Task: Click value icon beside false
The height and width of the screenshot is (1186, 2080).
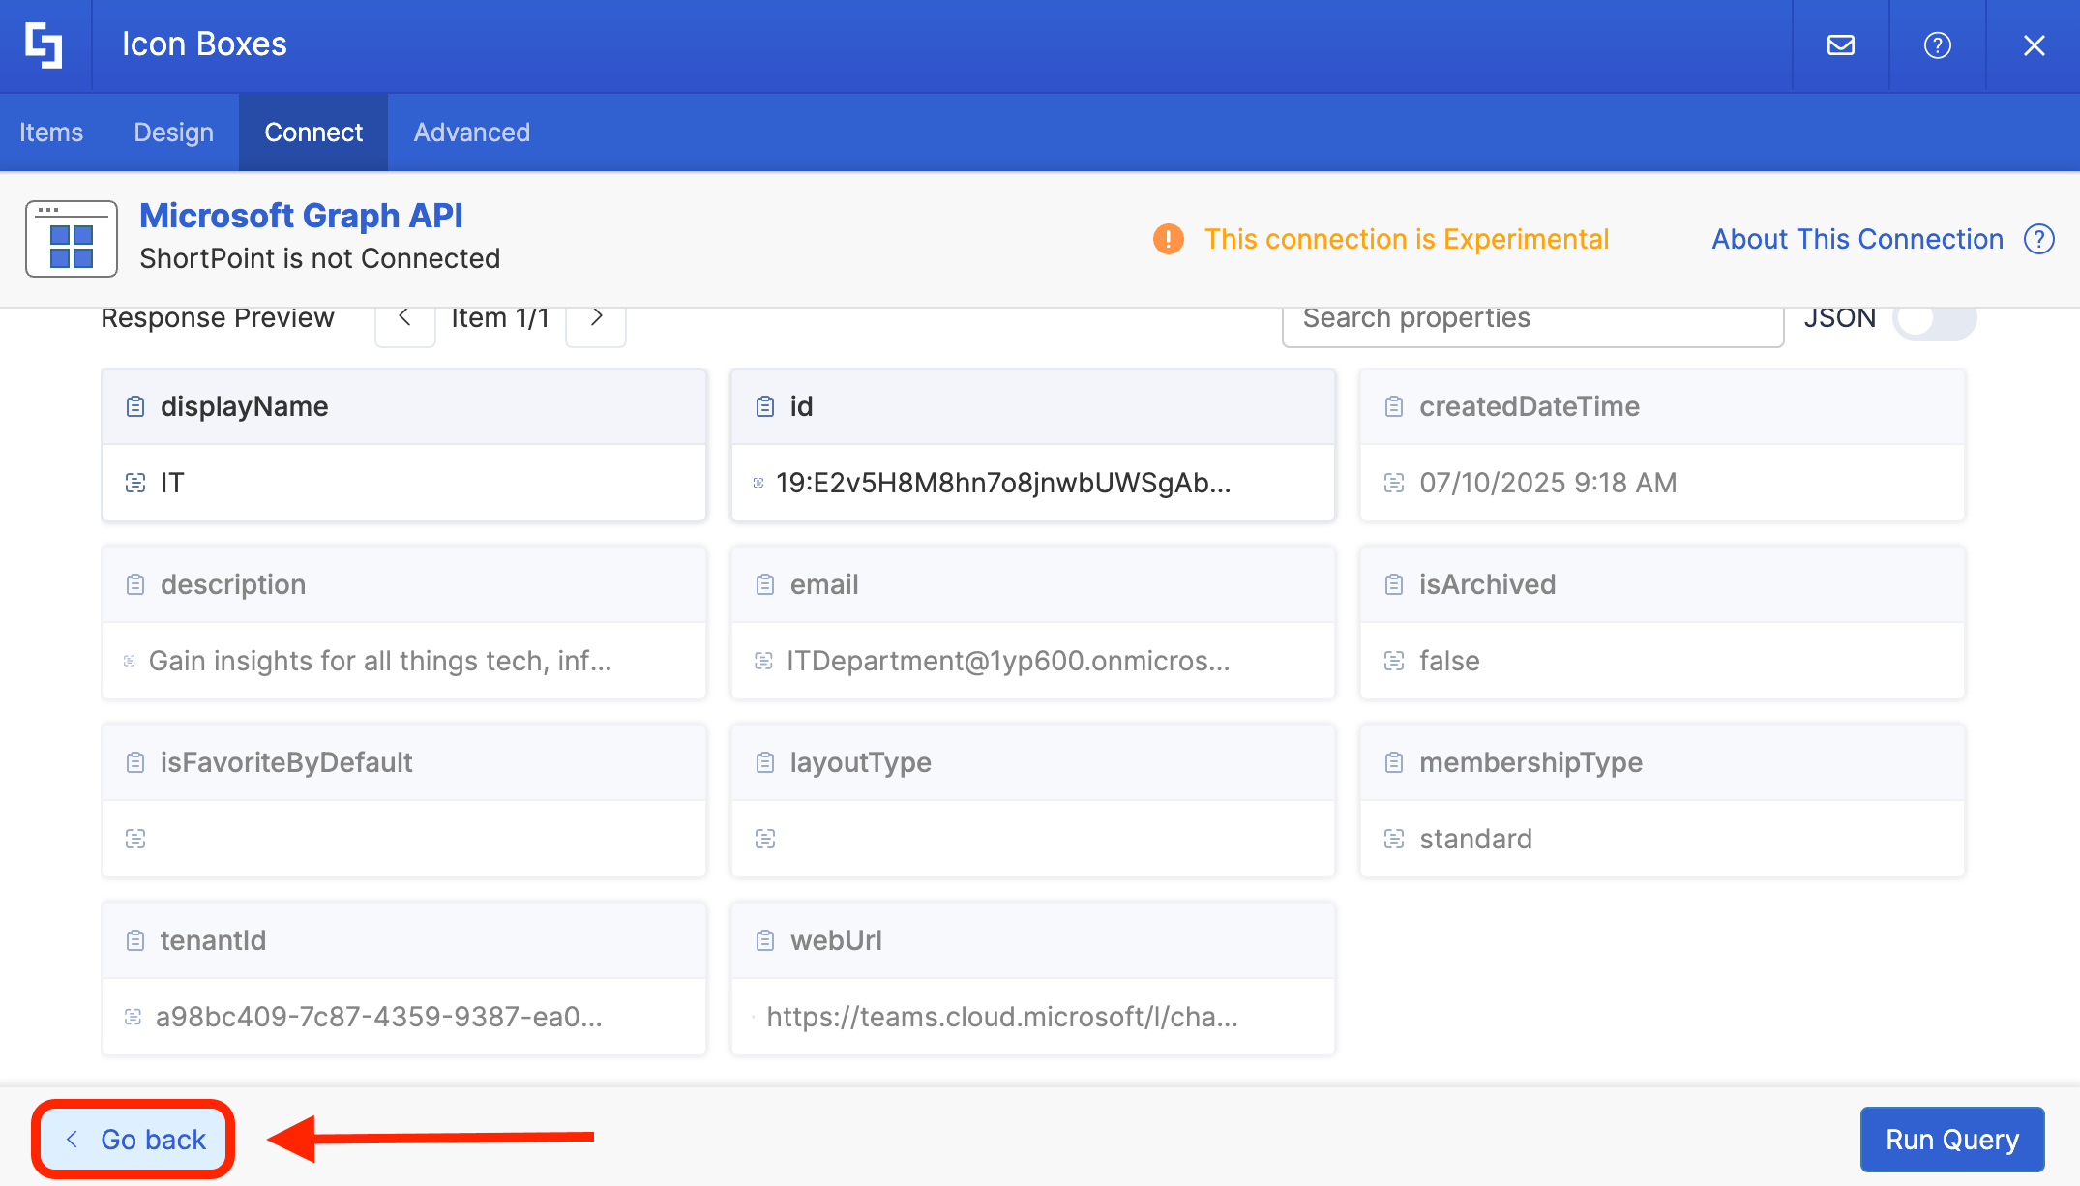Action: click(x=1394, y=661)
